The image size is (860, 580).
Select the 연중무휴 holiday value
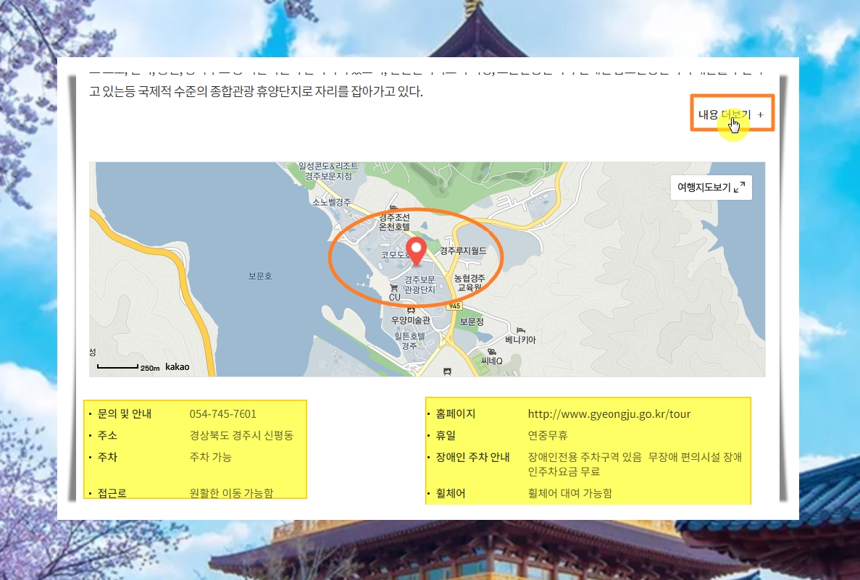548,435
